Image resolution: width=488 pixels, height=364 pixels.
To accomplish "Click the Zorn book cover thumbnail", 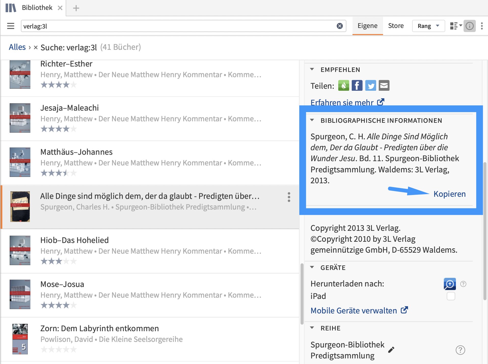I will [20, 339].
